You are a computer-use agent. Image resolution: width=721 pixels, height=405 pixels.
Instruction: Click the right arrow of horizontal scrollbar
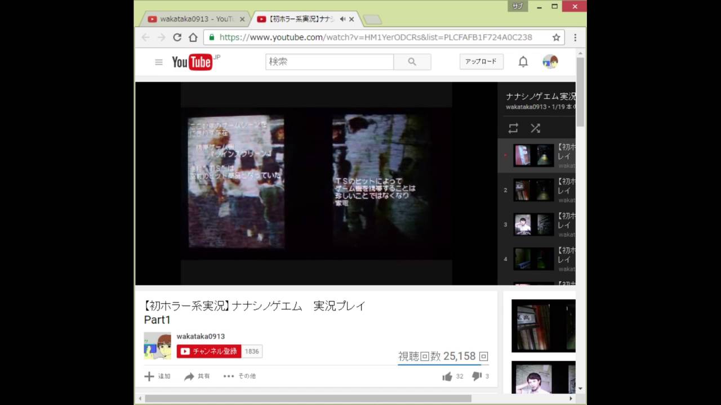click(571, 398)
